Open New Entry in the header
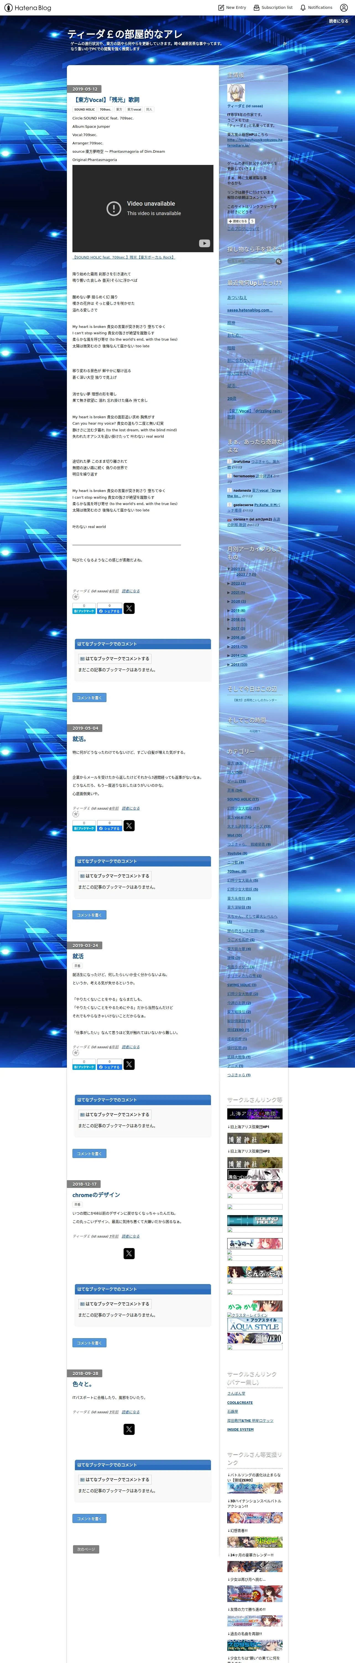355x1663 pixels. coord(232,8)
